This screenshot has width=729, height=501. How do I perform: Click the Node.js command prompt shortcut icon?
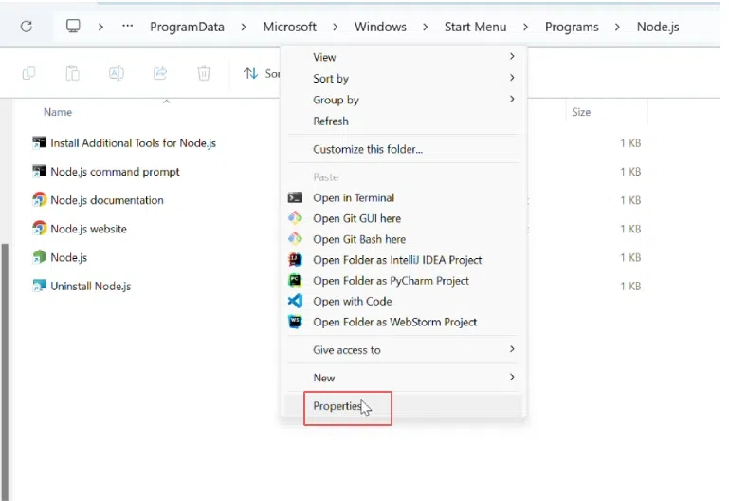40,171
